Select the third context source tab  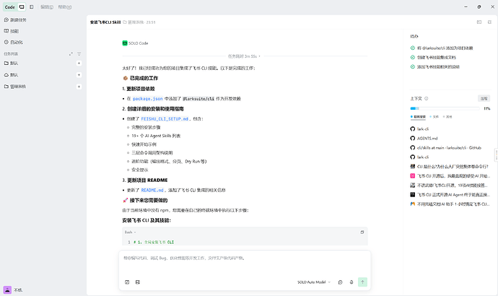tap(447, 117)
